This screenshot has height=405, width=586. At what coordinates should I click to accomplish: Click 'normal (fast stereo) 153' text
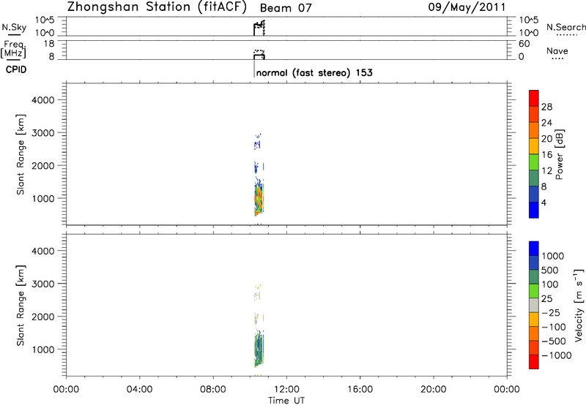pyautogui.click(x=314, y=72)
